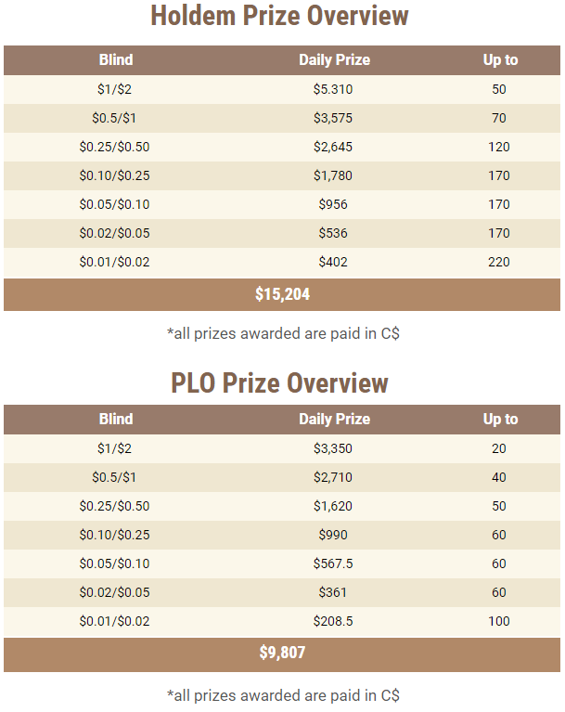Click the Holdem 220 up-to value
Screen dimensions: 565x712
[x=499, y=262]
